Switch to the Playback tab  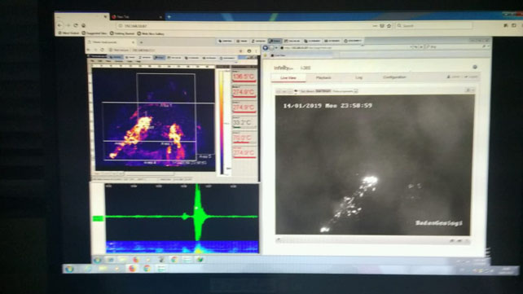(323, 77)
